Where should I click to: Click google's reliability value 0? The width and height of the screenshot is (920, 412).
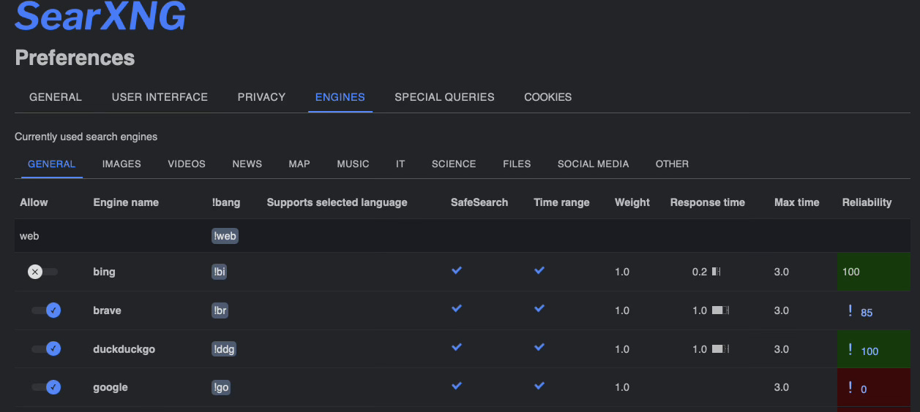click(x=864, y=390)
